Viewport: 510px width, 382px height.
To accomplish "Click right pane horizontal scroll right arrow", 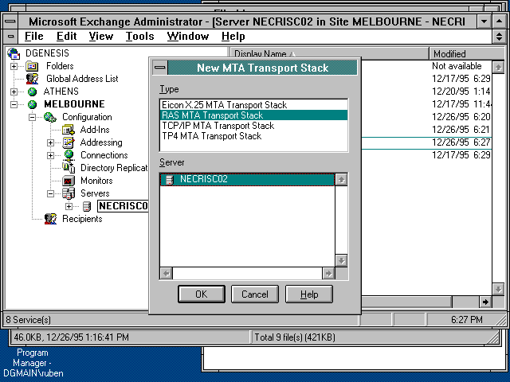I will pyautogui.click(x=485, y=302).
